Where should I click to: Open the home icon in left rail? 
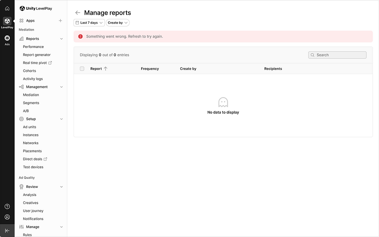(x=7, y=9)
